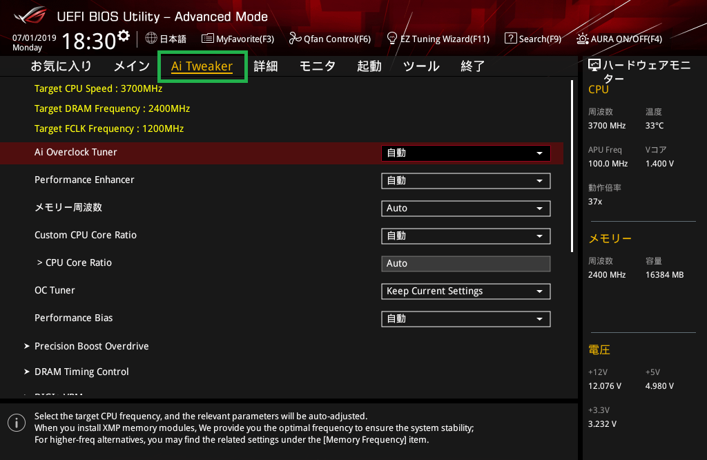
Task: Click the memory frequency value 2400 MHz
Action: click(x=607, y=275)
